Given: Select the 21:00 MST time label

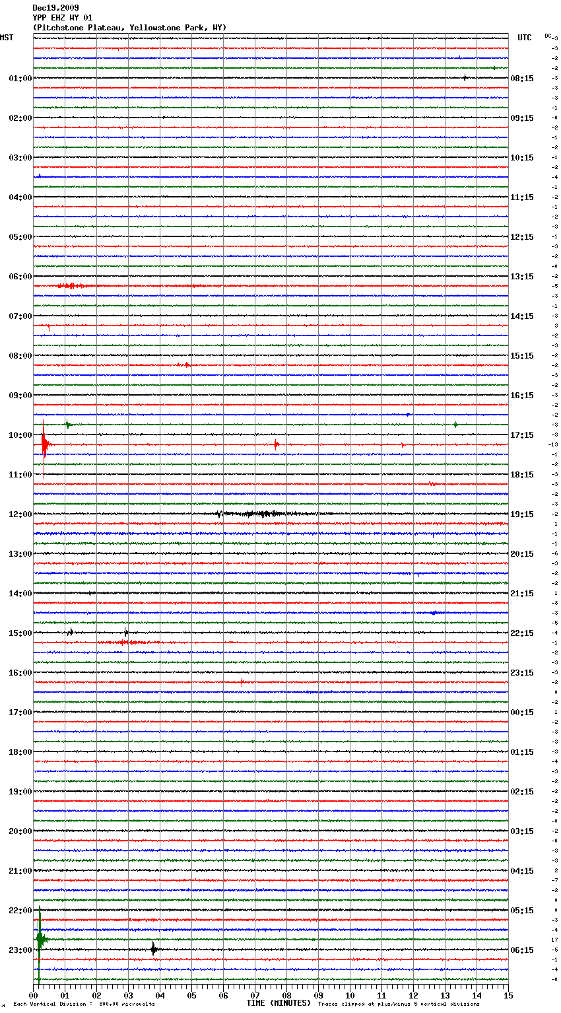Looking at the screenshot, I should (x=20, y=871).
